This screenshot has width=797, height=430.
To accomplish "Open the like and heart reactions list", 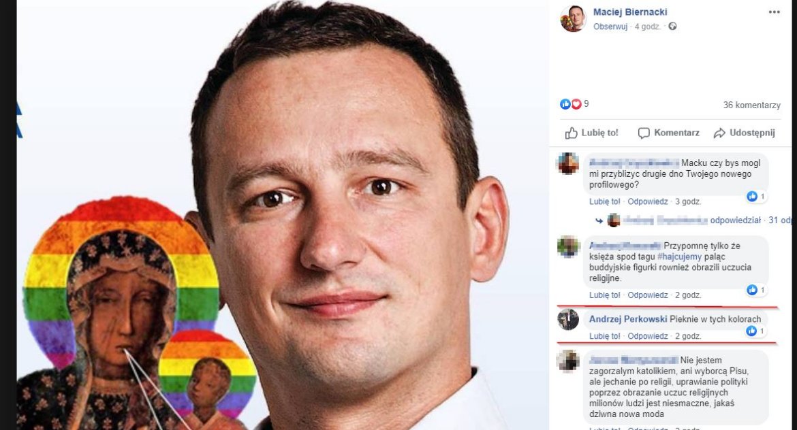I will 574,104.
